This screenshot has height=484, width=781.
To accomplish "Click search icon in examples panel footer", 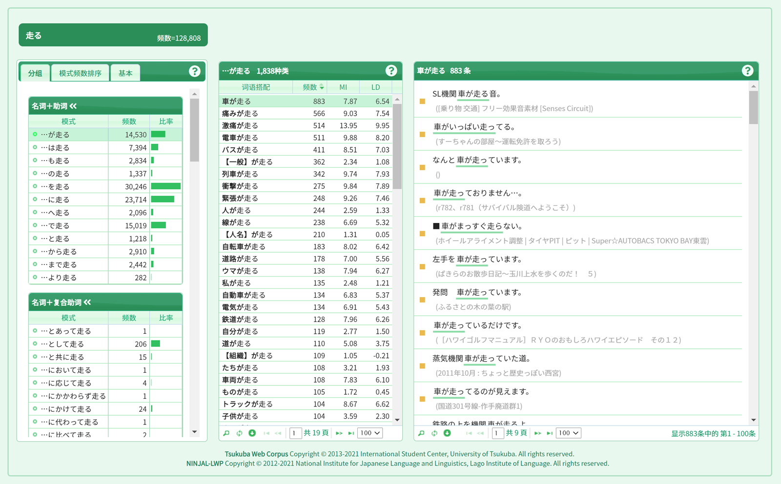I will (x=421, y=433).
